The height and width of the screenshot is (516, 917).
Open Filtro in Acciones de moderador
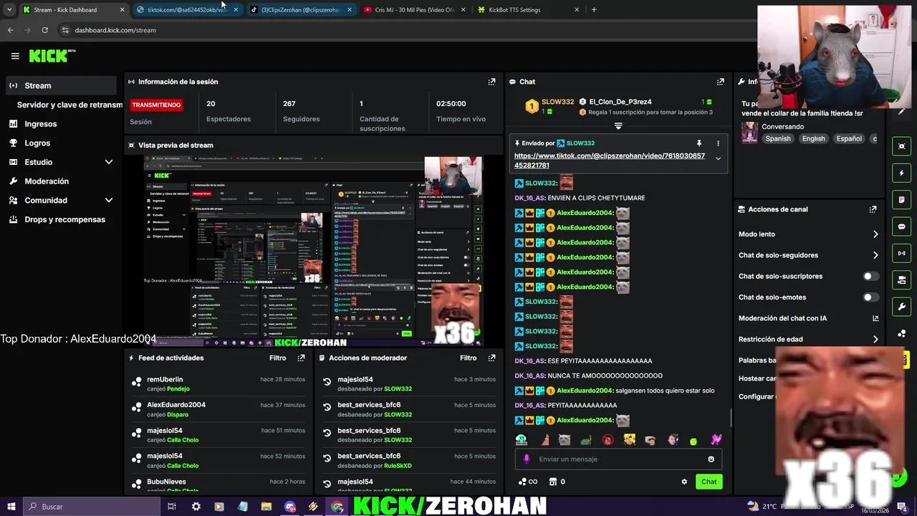468,358
